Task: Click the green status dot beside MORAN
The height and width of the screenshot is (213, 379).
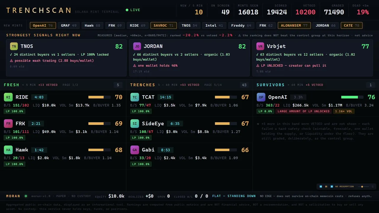Action: (26, 196)
